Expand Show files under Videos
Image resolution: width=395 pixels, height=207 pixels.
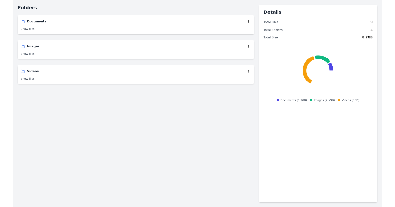[x=28, y=79]
